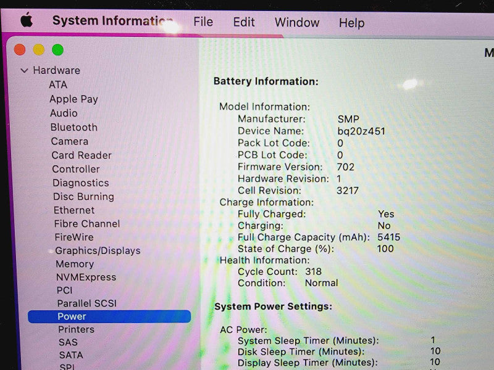Click the Firmware Version value 702

[x=346, y=167]
